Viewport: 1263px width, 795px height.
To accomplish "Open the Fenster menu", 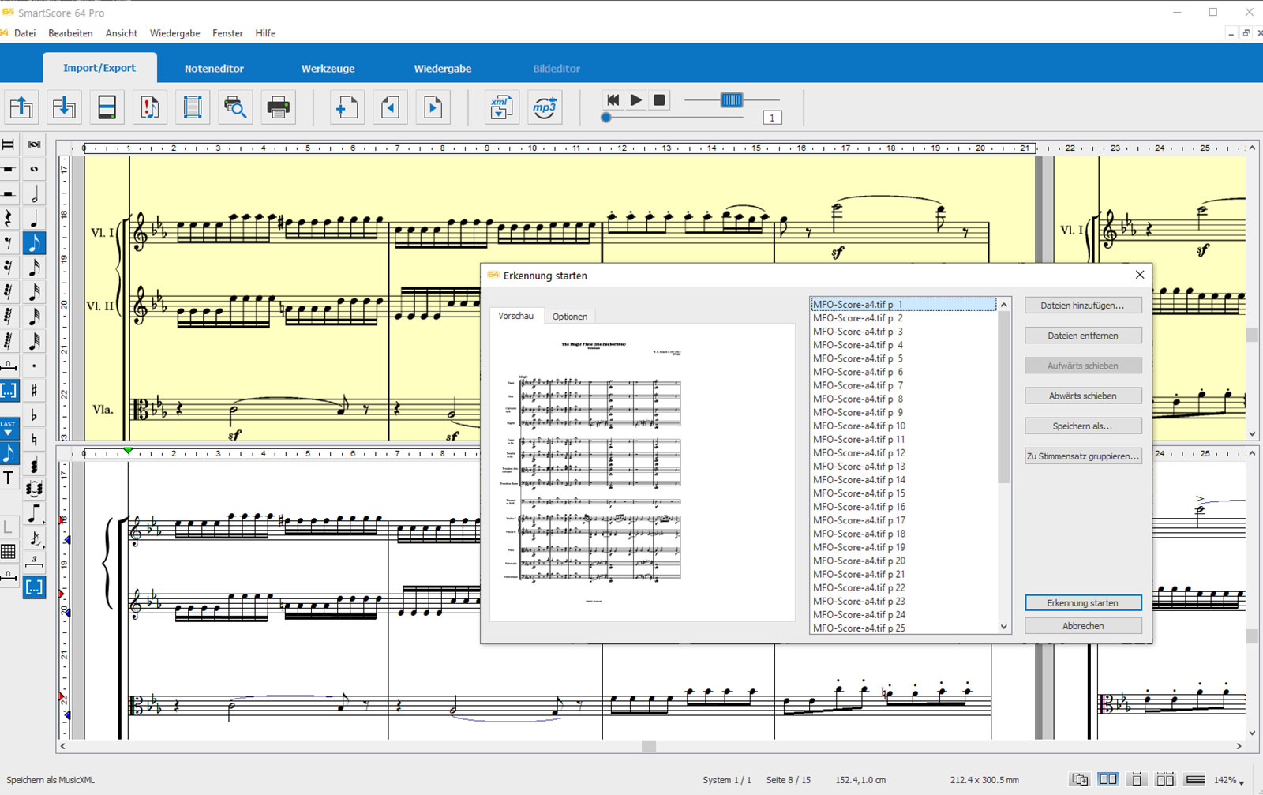I will [x=227, y=33].
